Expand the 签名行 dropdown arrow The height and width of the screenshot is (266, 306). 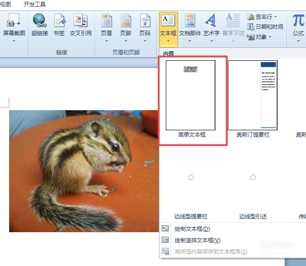point(275,16)
